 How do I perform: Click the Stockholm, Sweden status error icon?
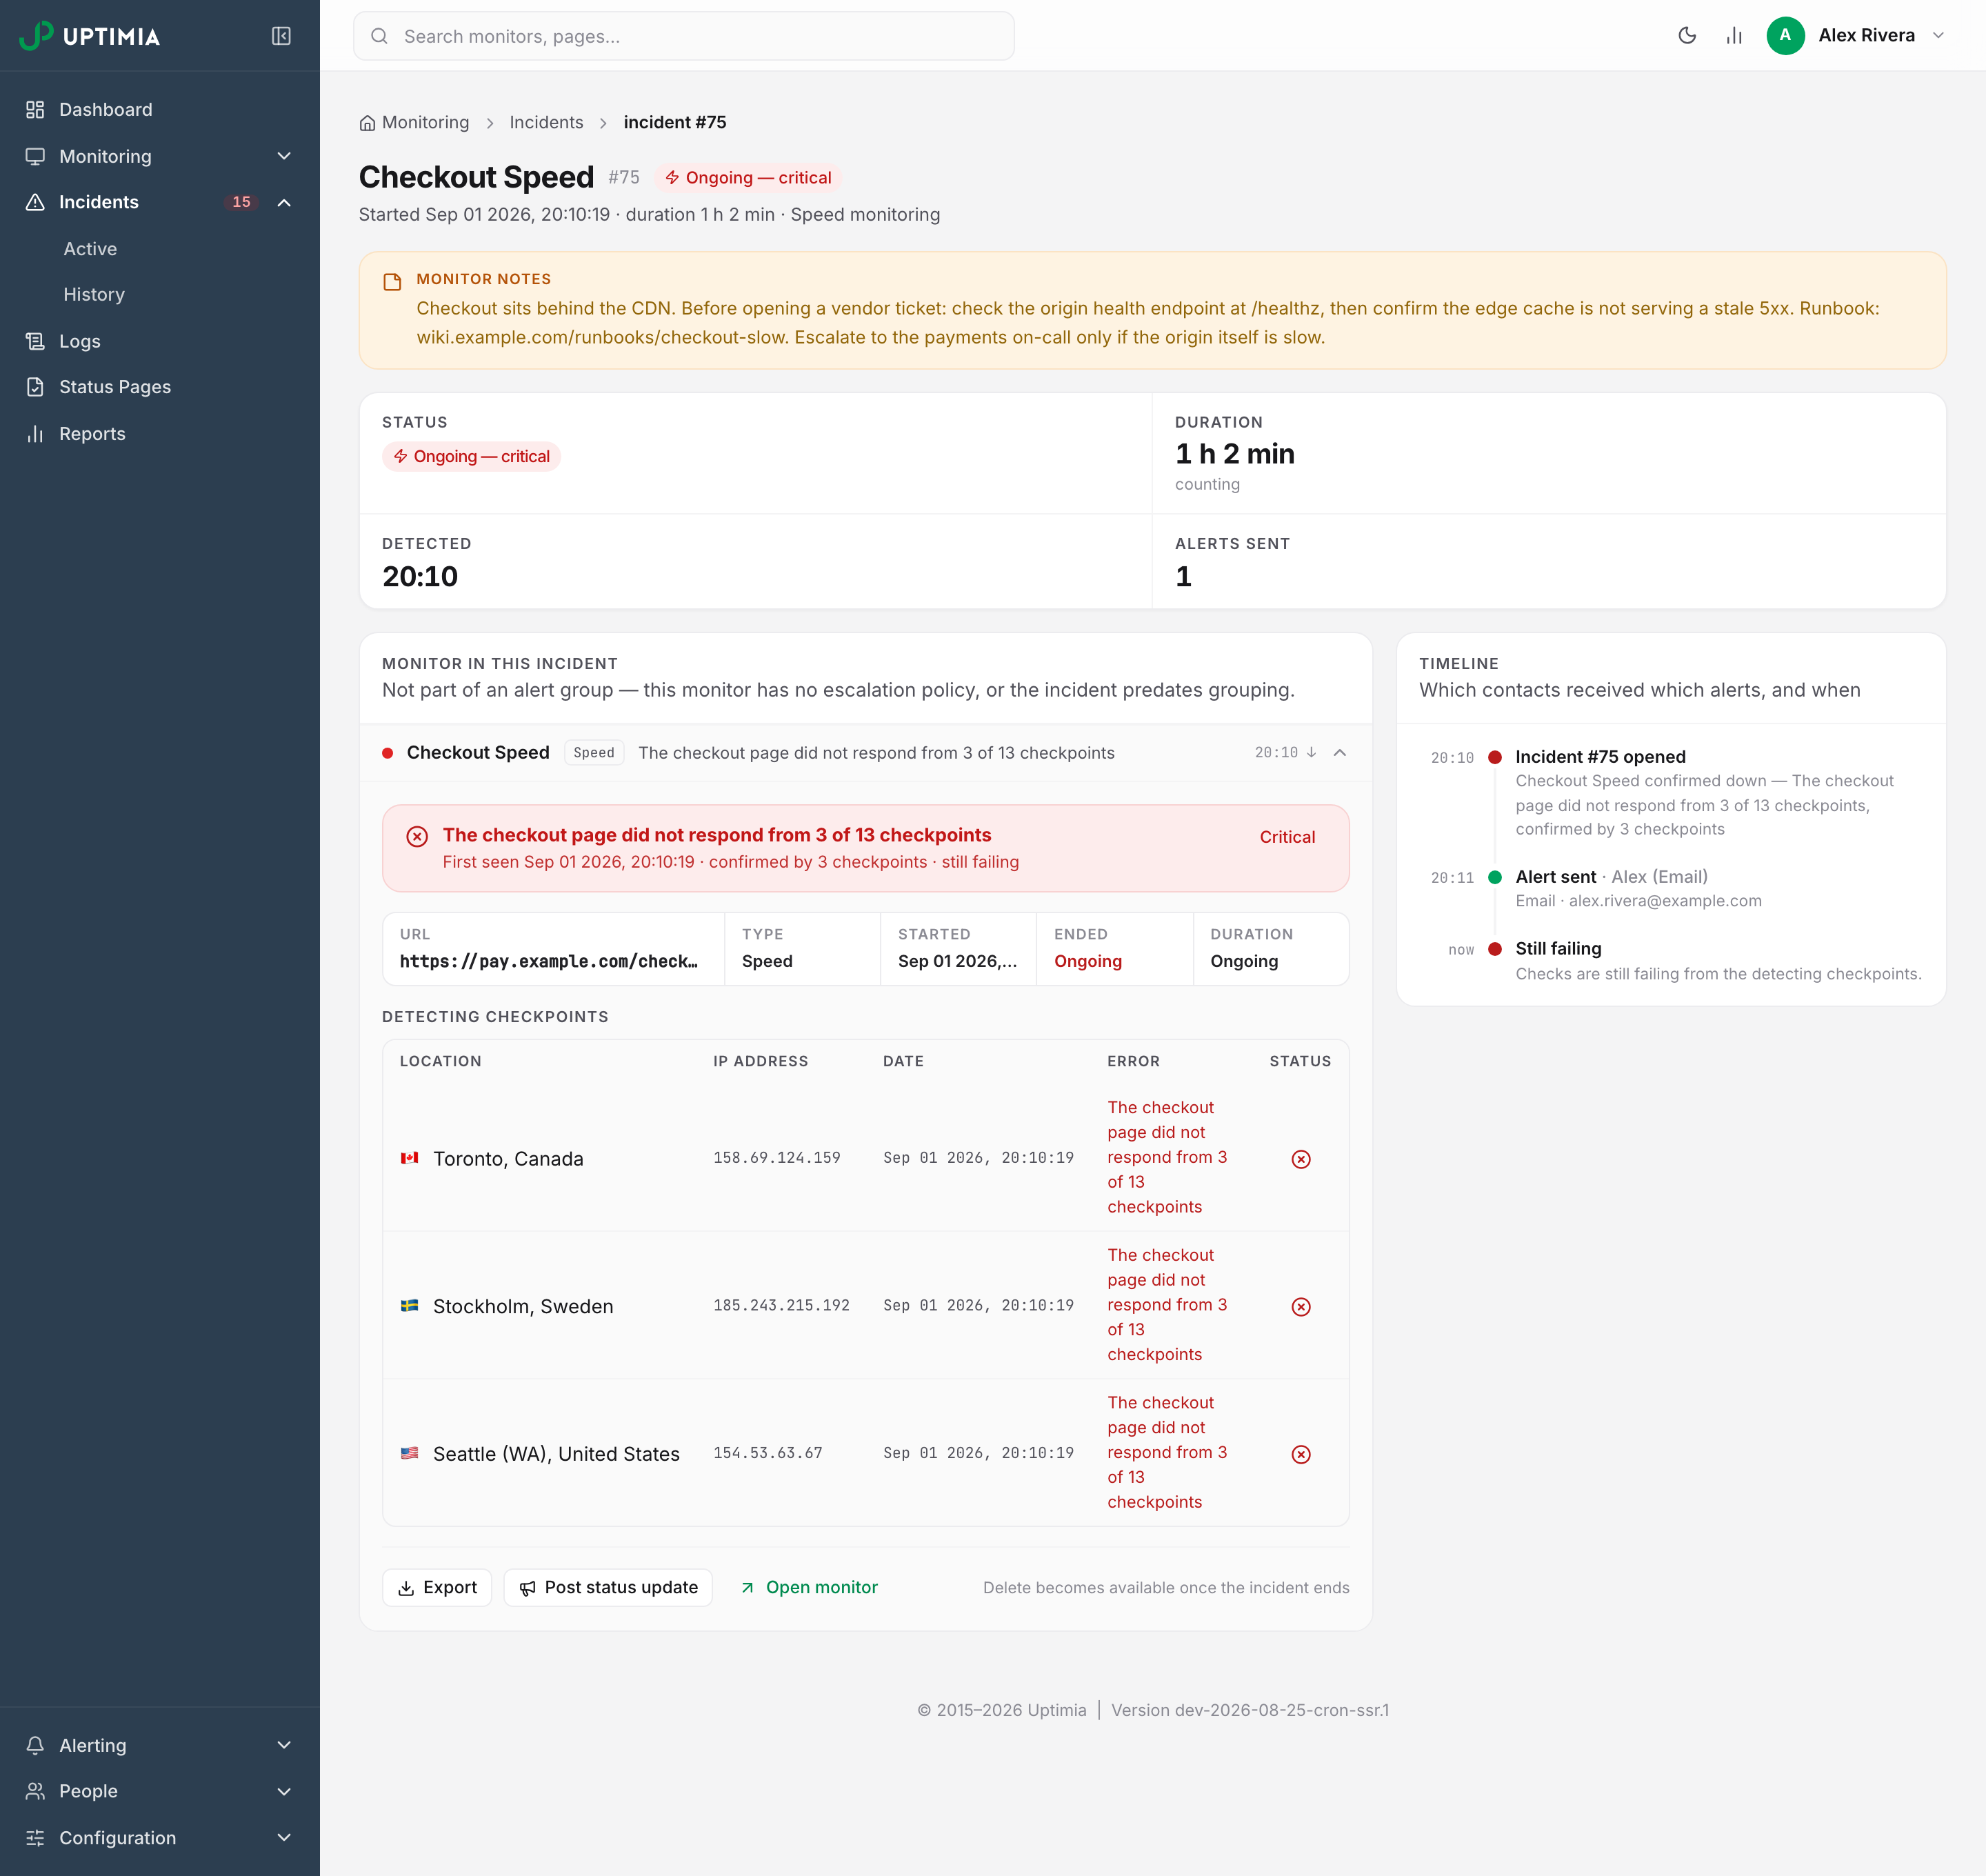(1301, 1307)
